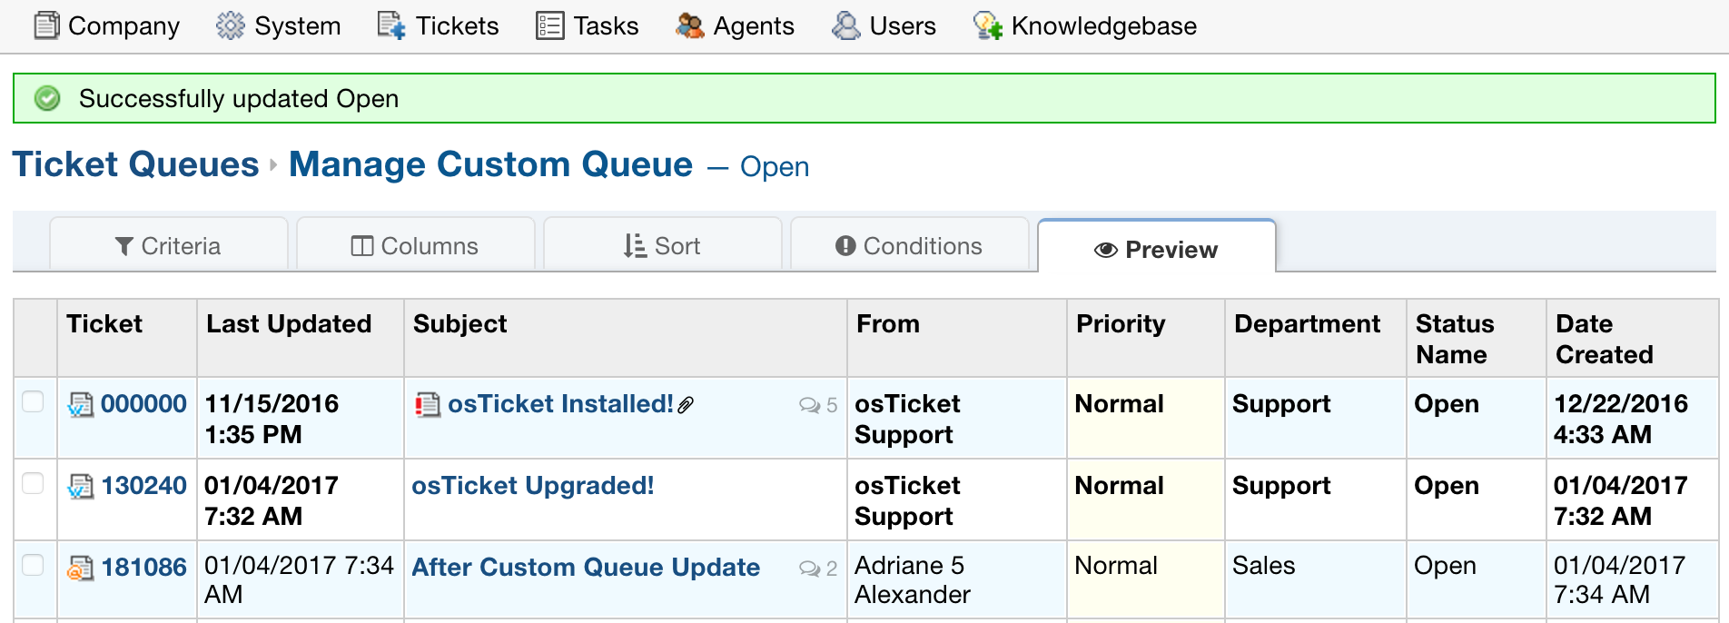Open ticket number 130240

pyautogui.click(x=143, y=485)
